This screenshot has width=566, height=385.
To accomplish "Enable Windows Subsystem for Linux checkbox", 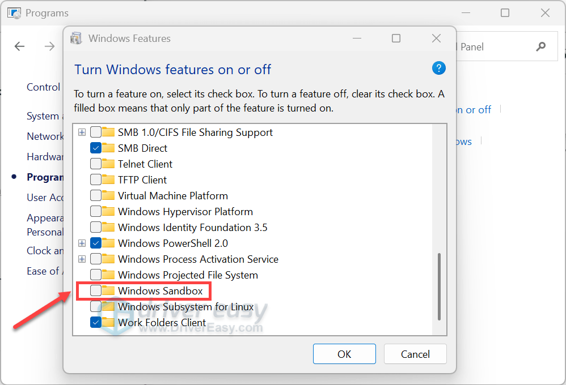I will 96,306.
